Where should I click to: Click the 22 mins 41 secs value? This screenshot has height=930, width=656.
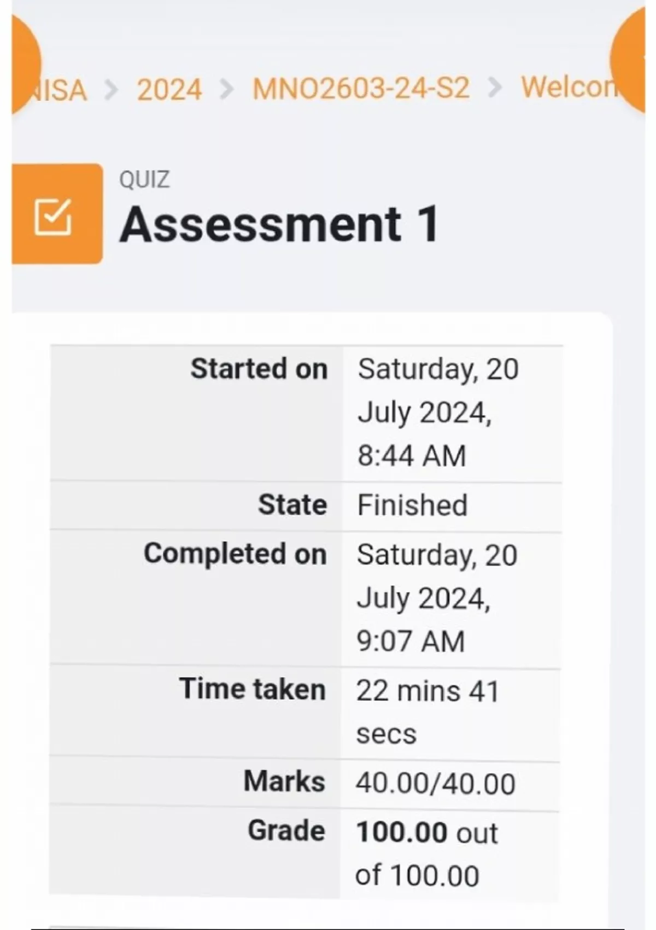[x=427, y=711]
